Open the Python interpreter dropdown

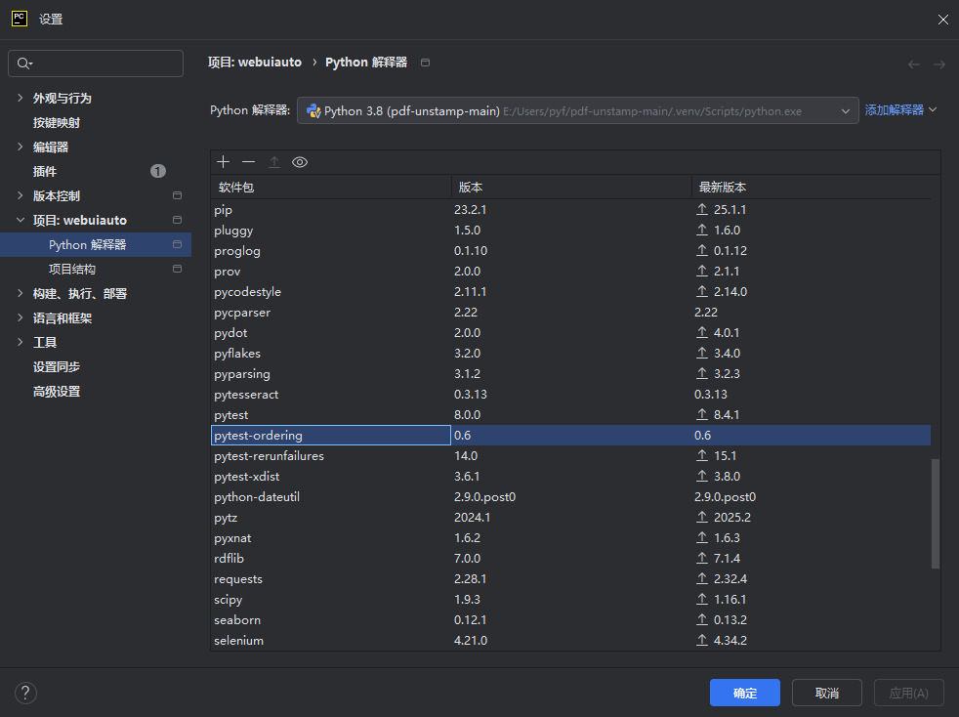tap(577, 110)
